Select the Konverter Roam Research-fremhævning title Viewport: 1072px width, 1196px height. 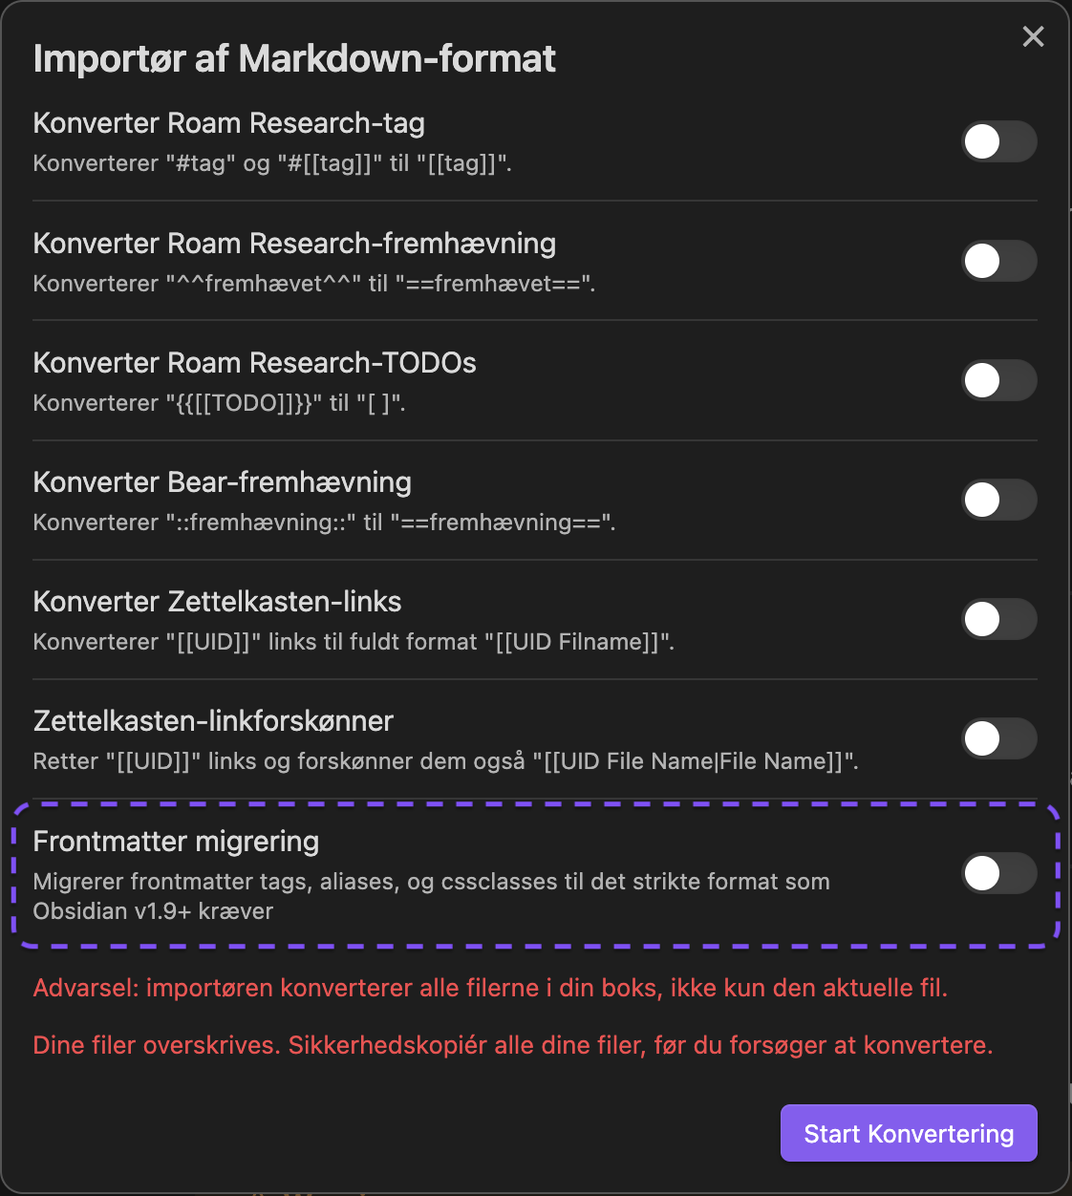pos(294,244)
